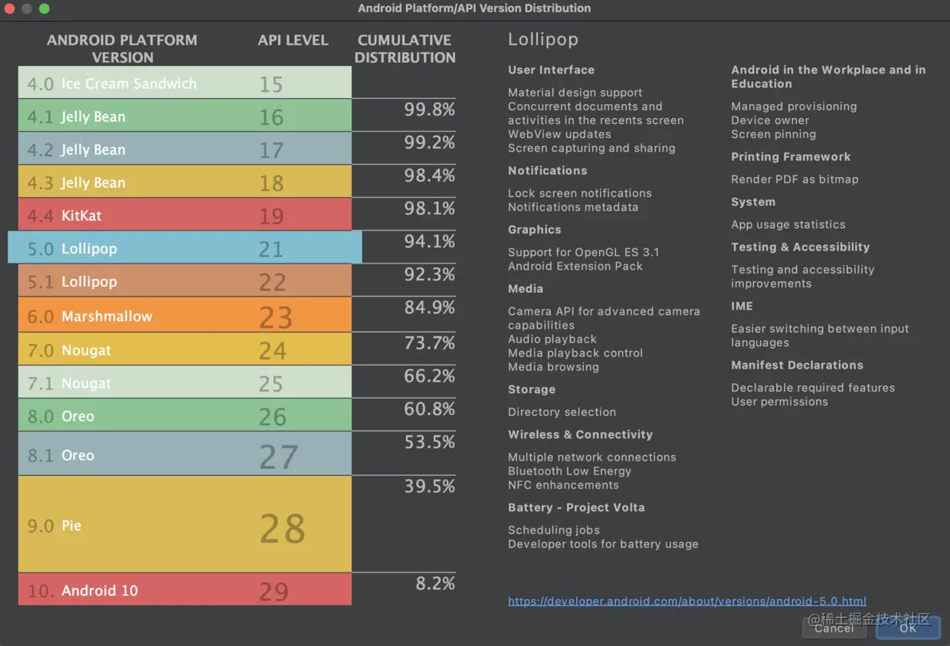This screenshot has height=646, width=950.
Task: Select the 4.0 Ice Cream Sandwich row
Action: point(184,82)
